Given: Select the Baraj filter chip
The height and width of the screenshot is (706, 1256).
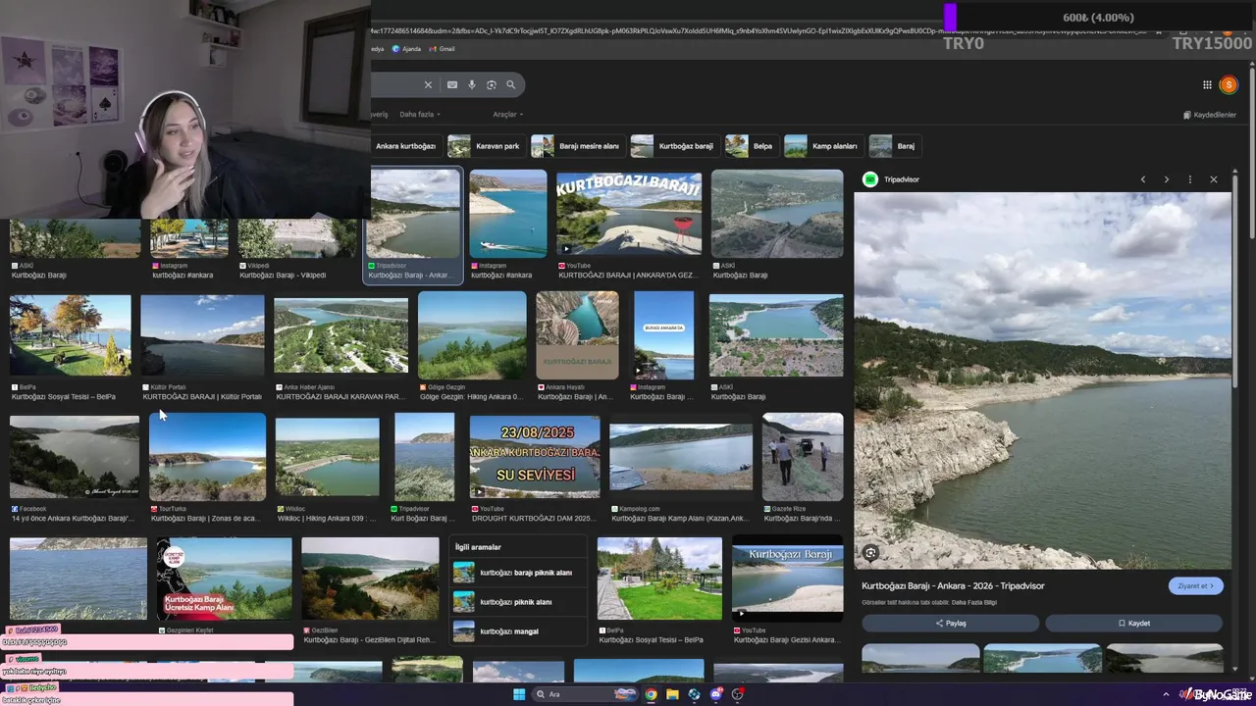Looking at the screenshot, I should 894,146.
